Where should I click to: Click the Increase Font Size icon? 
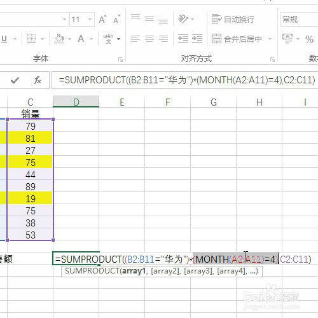point(103,20)
